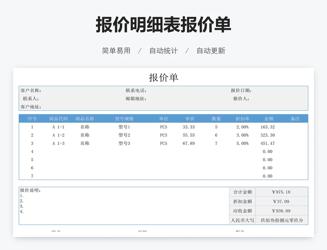
Task: Click the 人民币大写 label
Action: (x=242, y=220)
